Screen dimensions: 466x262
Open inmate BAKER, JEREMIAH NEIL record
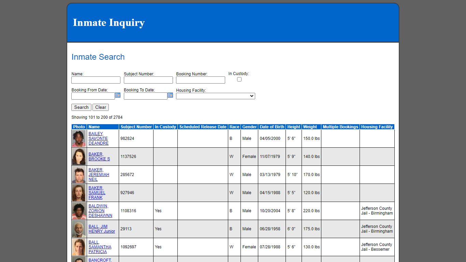click(99, 175)
